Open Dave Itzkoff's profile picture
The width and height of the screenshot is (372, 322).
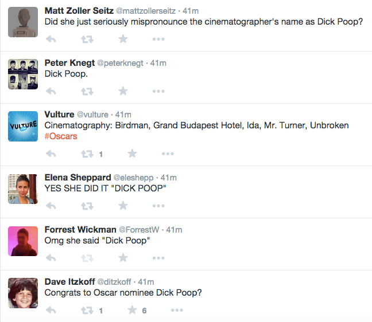click(x=23, y=293)
